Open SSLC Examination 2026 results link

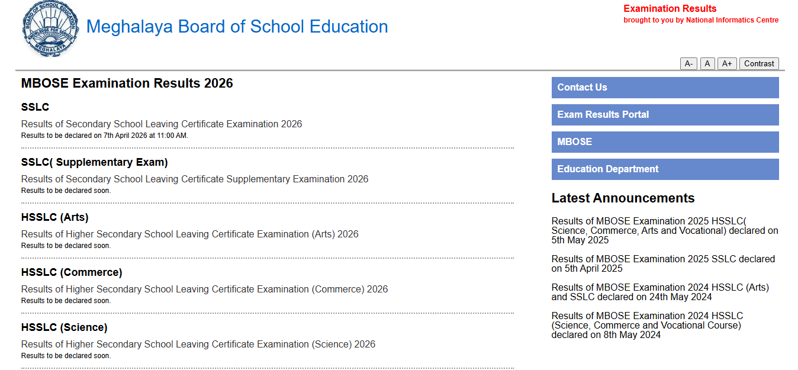tap(162, 124)
